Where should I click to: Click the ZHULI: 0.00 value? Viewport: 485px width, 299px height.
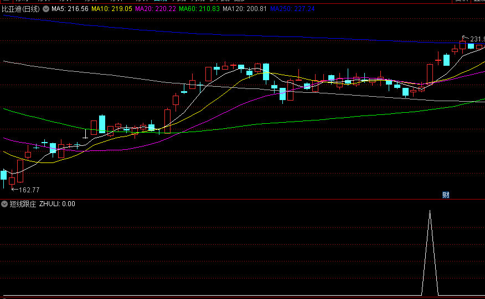57,204
